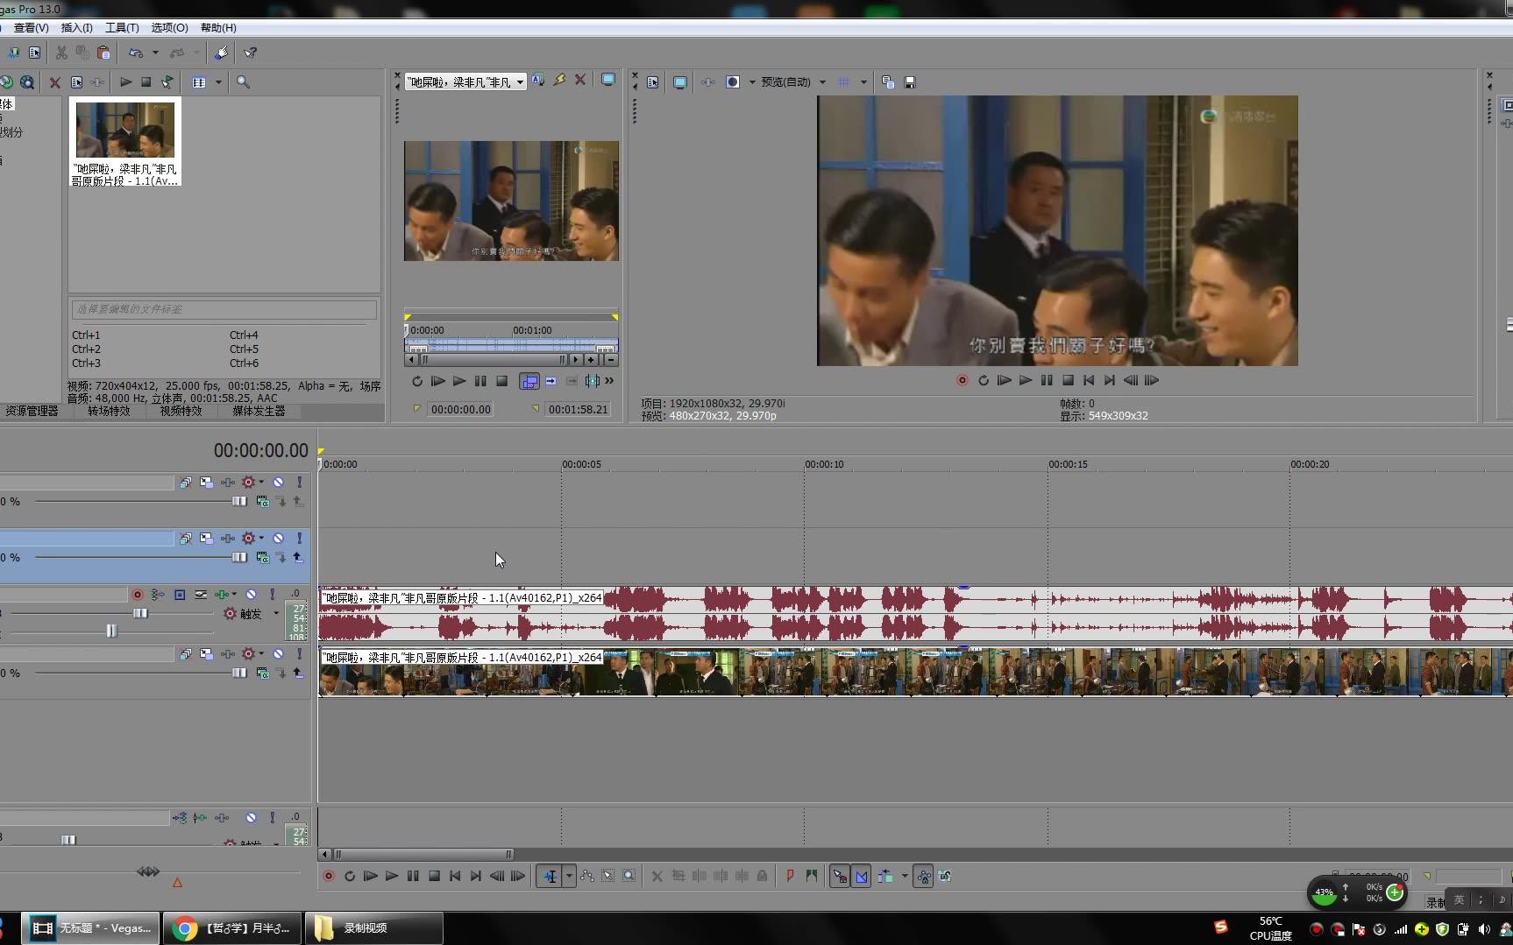Click the save snapshot disk icon in preview
Image resolution: width=1513 pixels, height=945 pixels.
[x=910, y=82]
